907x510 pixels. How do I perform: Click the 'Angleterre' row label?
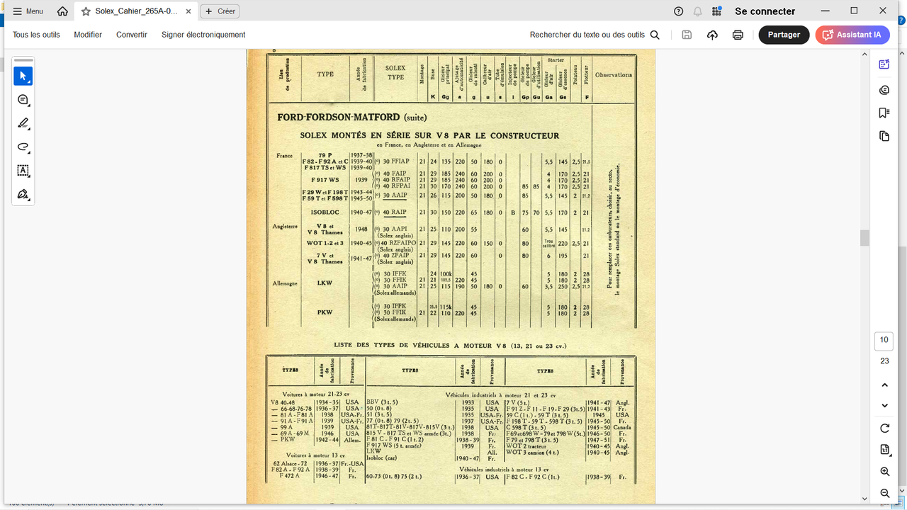pos(286,227)
